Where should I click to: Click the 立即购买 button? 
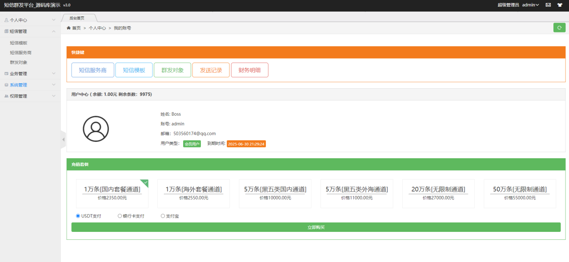pyautogui.click(x=316, y=227)
